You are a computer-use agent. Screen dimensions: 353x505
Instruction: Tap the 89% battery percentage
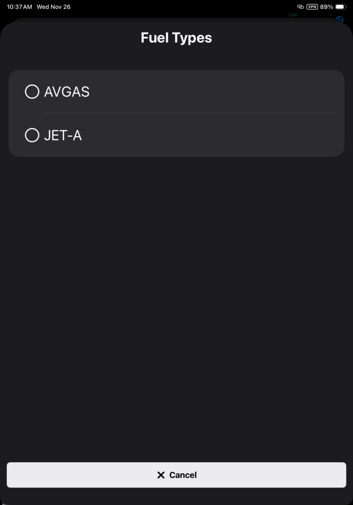(x=326, y=7)
